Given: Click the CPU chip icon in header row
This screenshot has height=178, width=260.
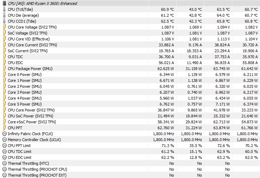Looking at the screenshot, I should 5,3.
